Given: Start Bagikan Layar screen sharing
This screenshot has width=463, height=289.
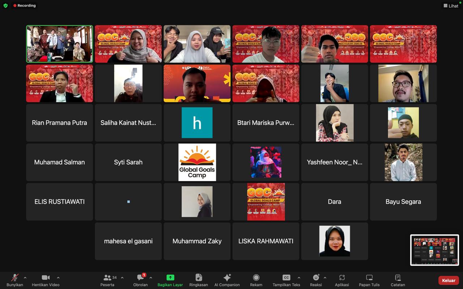Looking at the screenshot, I should tap(170, 280).
